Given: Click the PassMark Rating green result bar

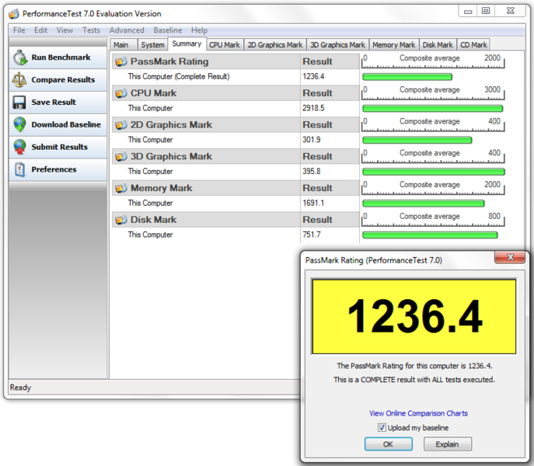Looking at the screenshot, I should pyautogui.click(x=407, y=77).
